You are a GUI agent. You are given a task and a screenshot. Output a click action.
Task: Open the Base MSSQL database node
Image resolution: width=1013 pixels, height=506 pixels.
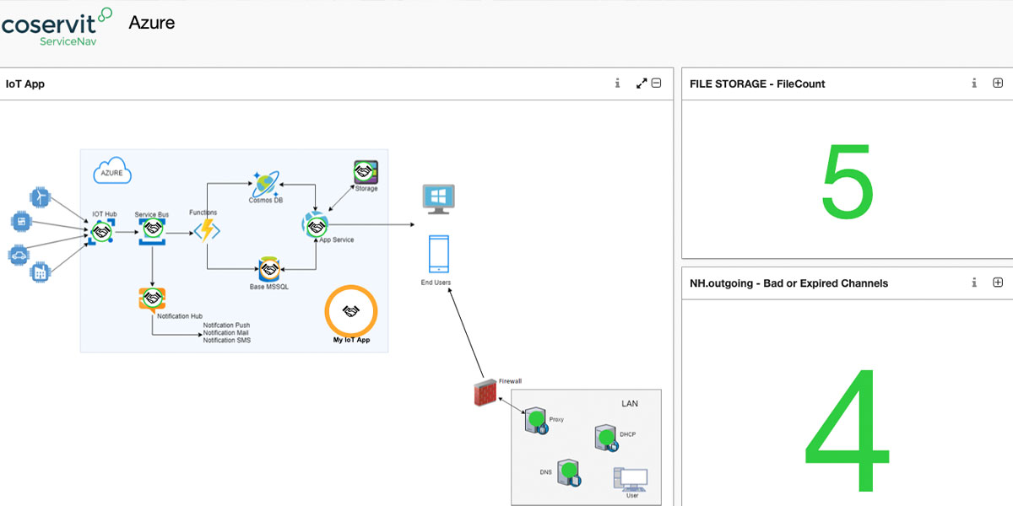click(x=269, y=269)
